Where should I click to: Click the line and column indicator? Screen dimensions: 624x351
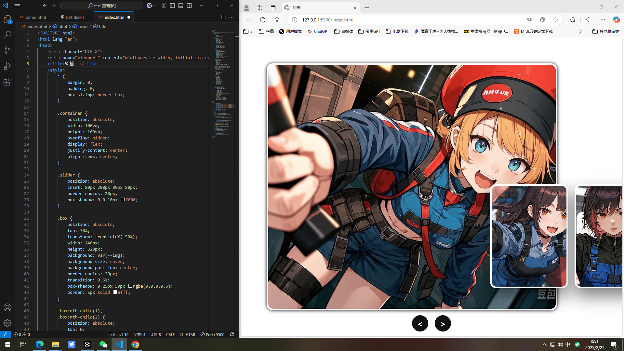pyautogui.click(x=118, y=334)
